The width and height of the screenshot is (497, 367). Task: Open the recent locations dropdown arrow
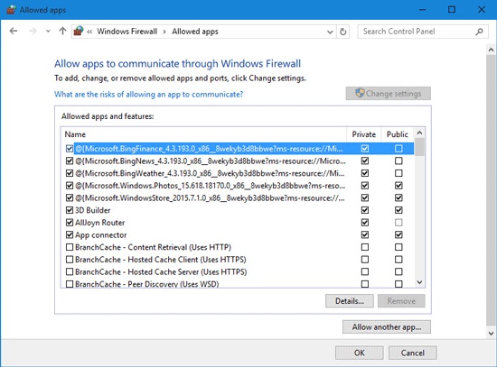click(x=48, y=32)
